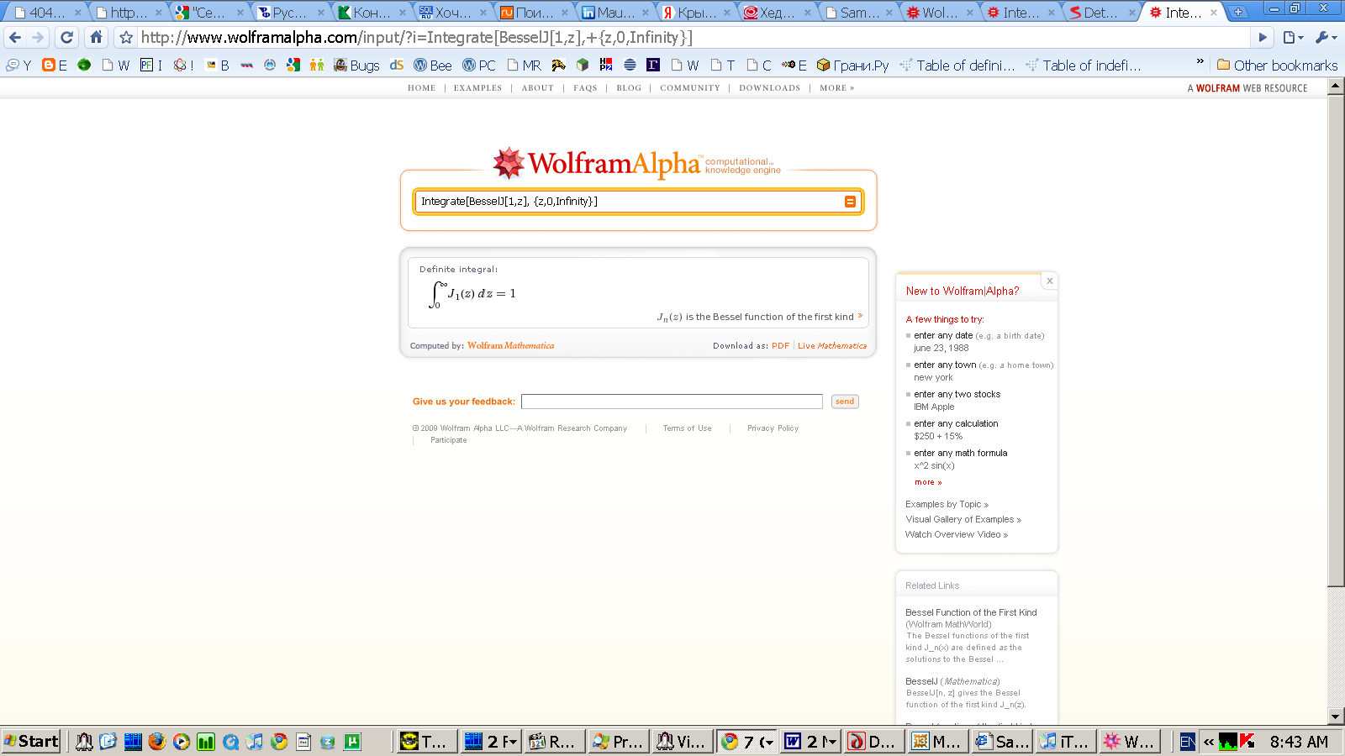Click the Home icon in browser toolbar
The image size is (1345, 756).
(96, 37)
